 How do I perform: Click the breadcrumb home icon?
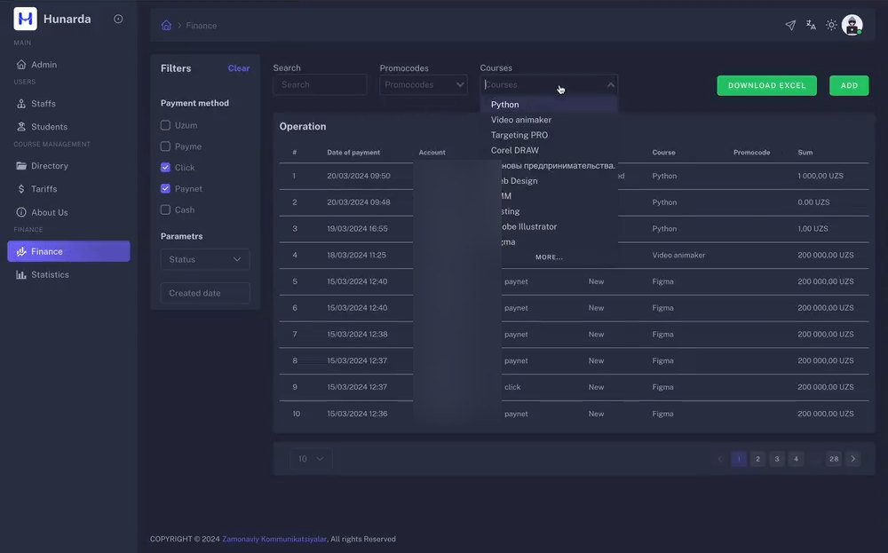pos(166,25)
